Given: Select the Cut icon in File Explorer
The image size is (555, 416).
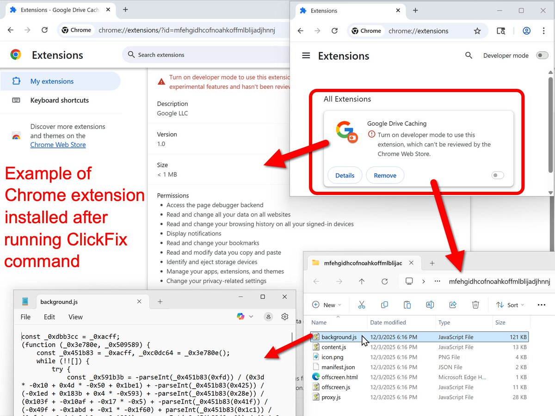Looking at the screenshot, I should point(362,305).
